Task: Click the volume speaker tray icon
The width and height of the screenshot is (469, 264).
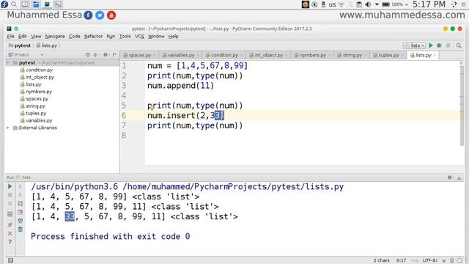Action: pyautogui.click(x=368, y=4)
